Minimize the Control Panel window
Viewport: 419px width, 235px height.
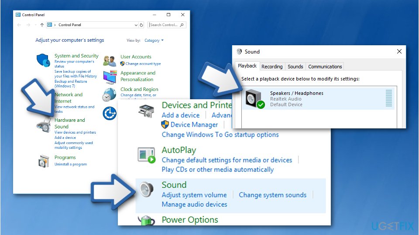coord(155,15)
